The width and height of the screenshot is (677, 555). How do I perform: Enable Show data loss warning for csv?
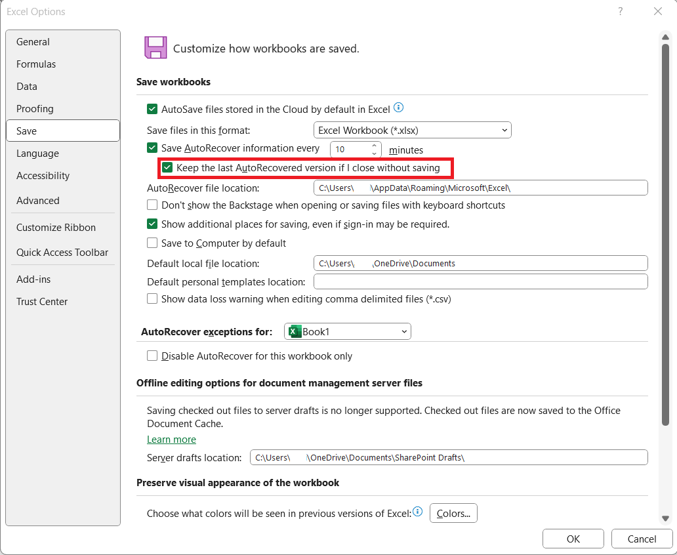152,299
